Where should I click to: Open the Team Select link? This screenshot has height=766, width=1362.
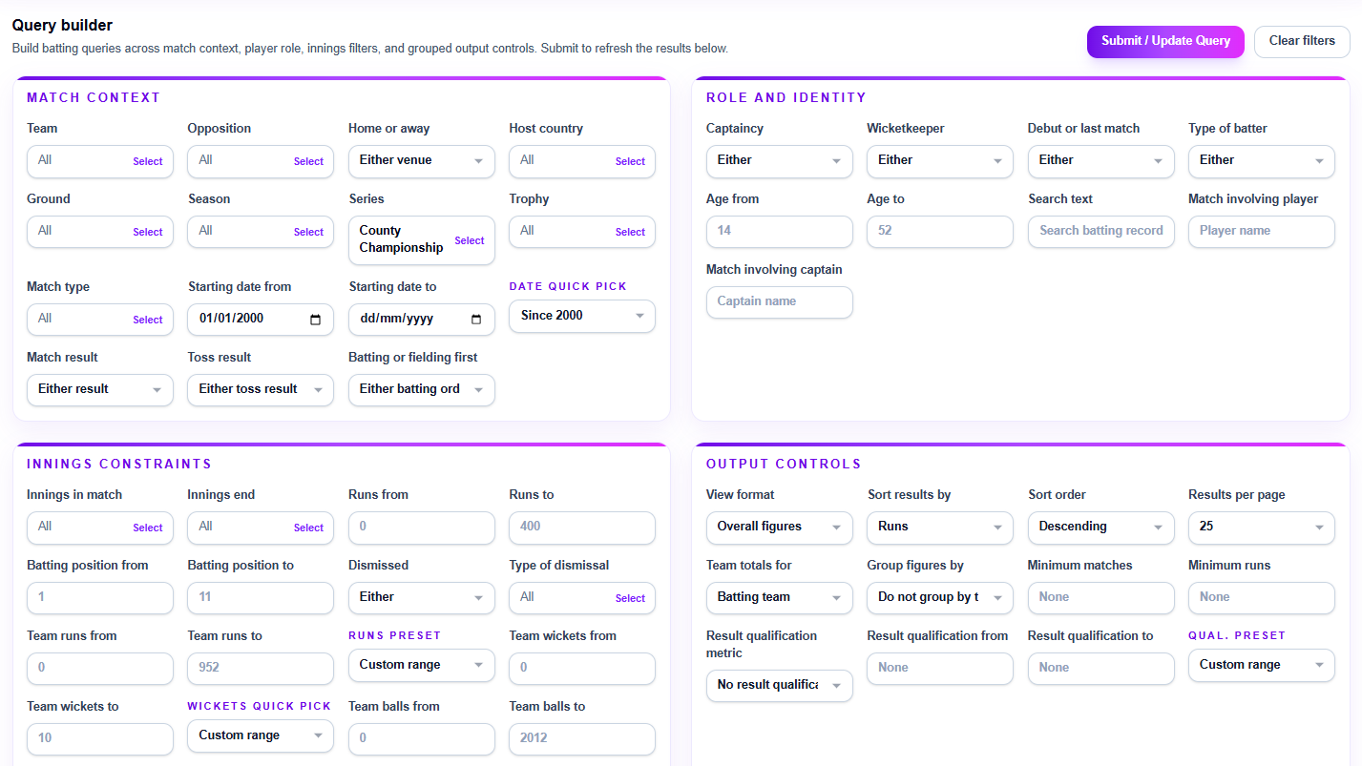click(x=148, y=161)
